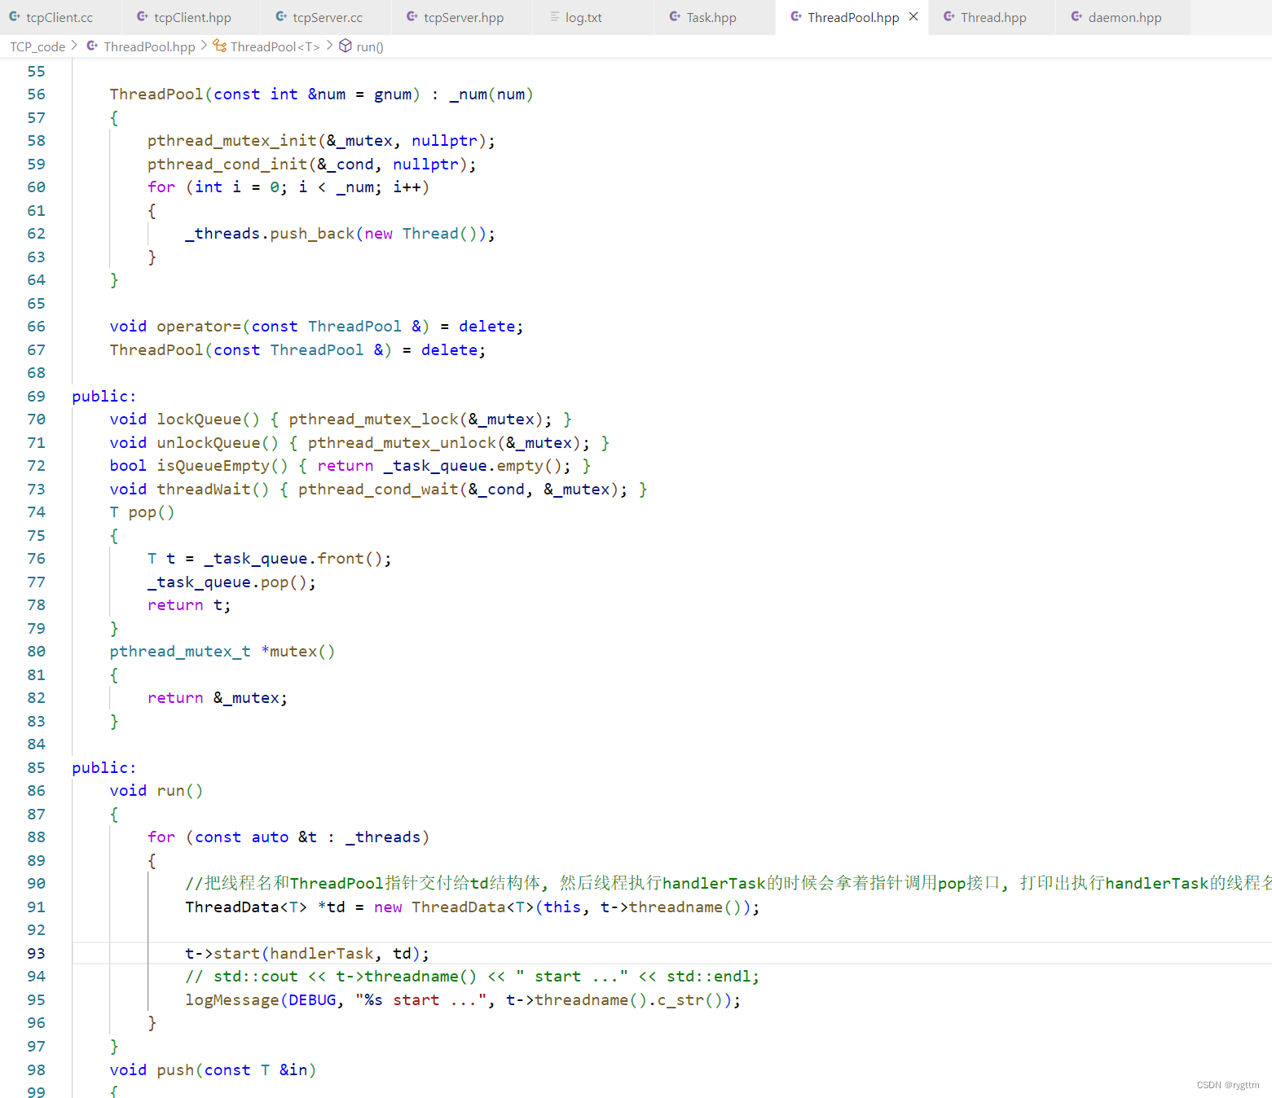Expand the chevron after ThreadPool<T> breadcrumb

coord(329,46)
